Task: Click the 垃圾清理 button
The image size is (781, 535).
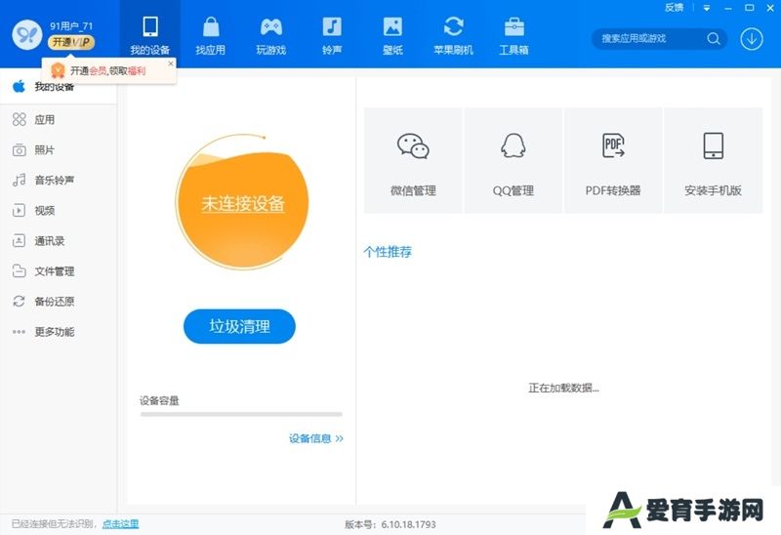Action: pos(239,326)
